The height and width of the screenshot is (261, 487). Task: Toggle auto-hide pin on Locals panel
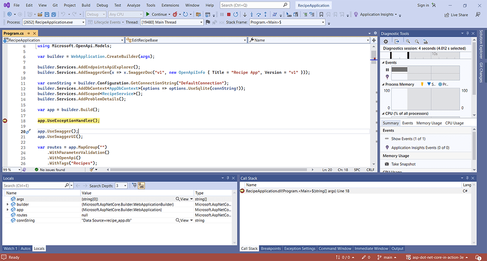coord(228,178)
